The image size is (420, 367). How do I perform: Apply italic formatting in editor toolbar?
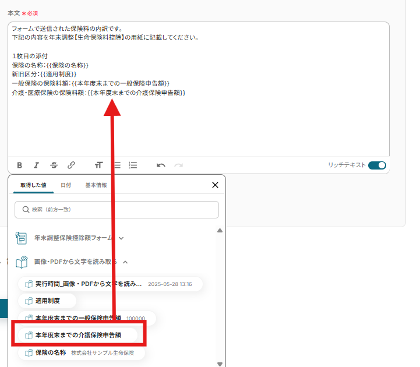37,165
